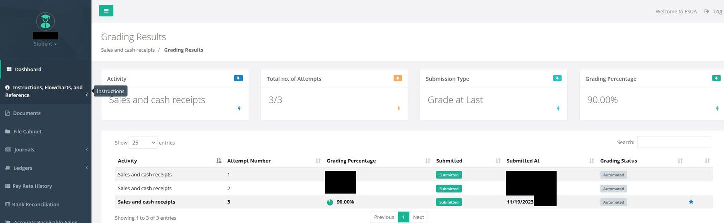
Task: Expand Instructions, Flowcharts, and Reference menu
Action: [46, 91]
